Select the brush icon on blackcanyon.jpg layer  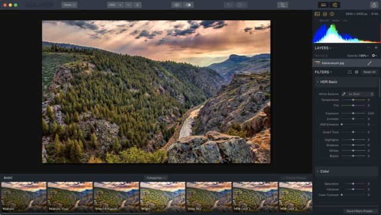point(370,63)
